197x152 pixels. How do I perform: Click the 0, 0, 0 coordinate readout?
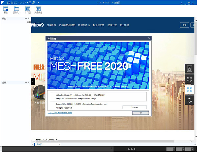132,149
